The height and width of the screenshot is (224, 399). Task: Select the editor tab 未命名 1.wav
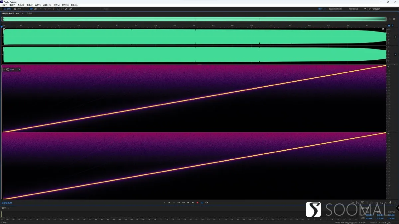[11, 14]
